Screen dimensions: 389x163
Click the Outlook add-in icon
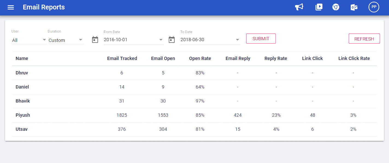354,7
